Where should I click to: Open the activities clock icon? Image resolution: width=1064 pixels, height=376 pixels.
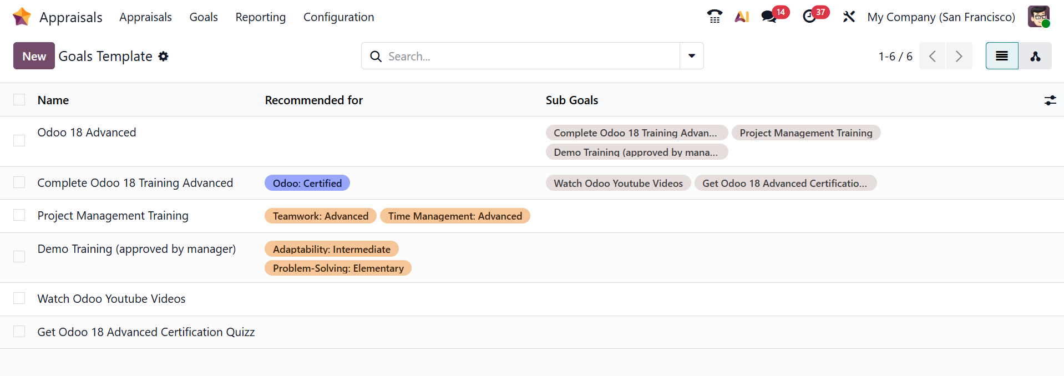[809, 17]
